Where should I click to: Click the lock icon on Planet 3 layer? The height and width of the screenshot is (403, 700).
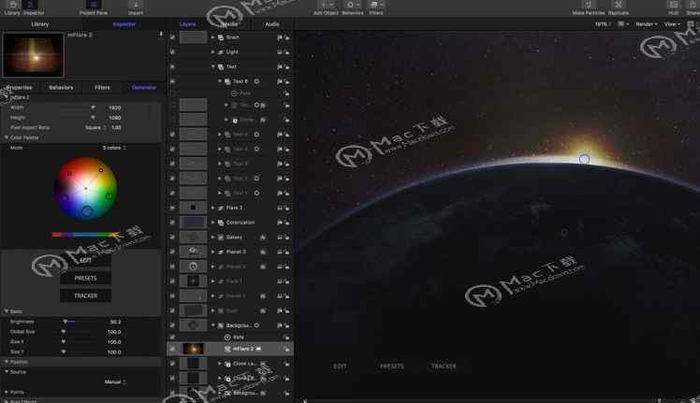pos(286,252)
